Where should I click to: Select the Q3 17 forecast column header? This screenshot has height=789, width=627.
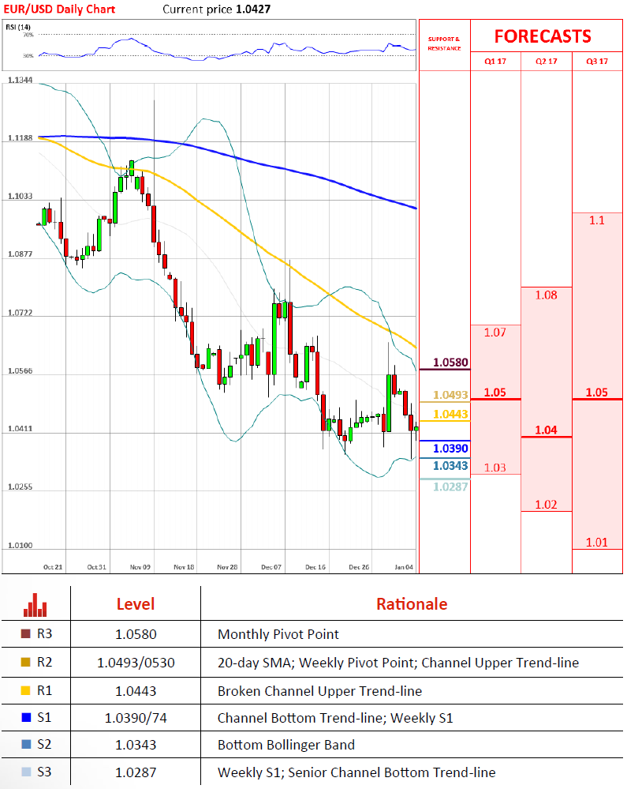click(597, 62)
